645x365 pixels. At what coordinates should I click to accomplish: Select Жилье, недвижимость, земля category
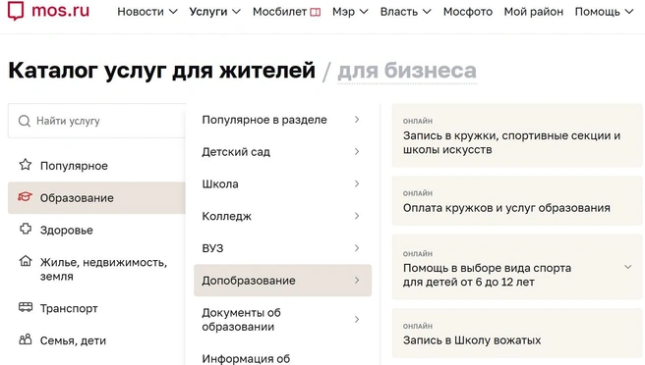[x=96, y=269]
